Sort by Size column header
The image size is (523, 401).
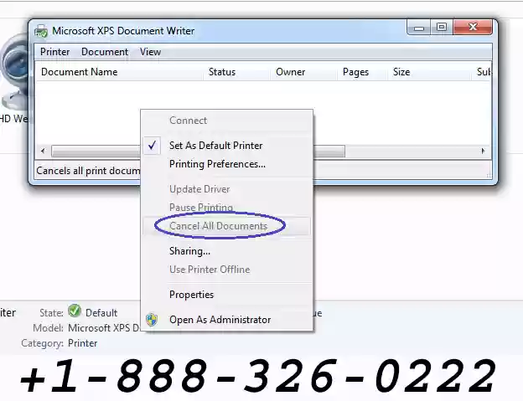(429, 72)
